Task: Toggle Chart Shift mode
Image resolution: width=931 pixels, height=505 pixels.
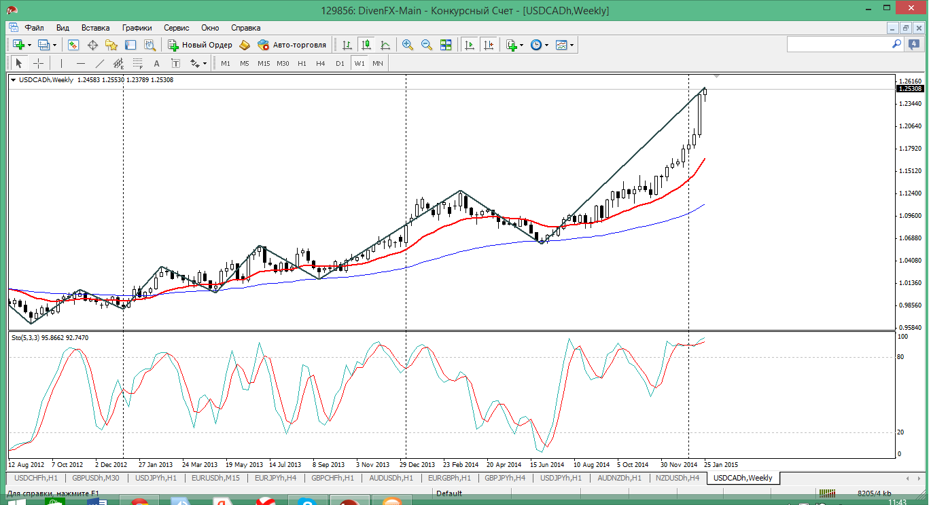Action: (x=488, y=45)
